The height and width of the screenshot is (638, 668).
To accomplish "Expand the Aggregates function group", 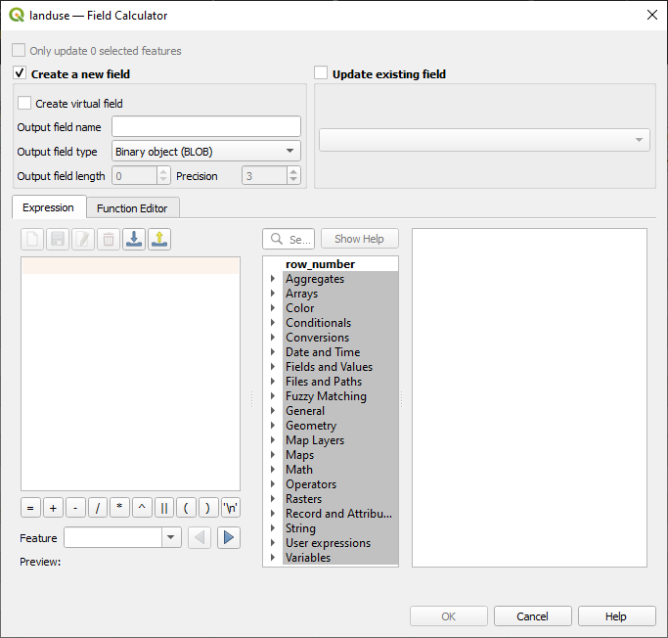I will pos(273,279).
